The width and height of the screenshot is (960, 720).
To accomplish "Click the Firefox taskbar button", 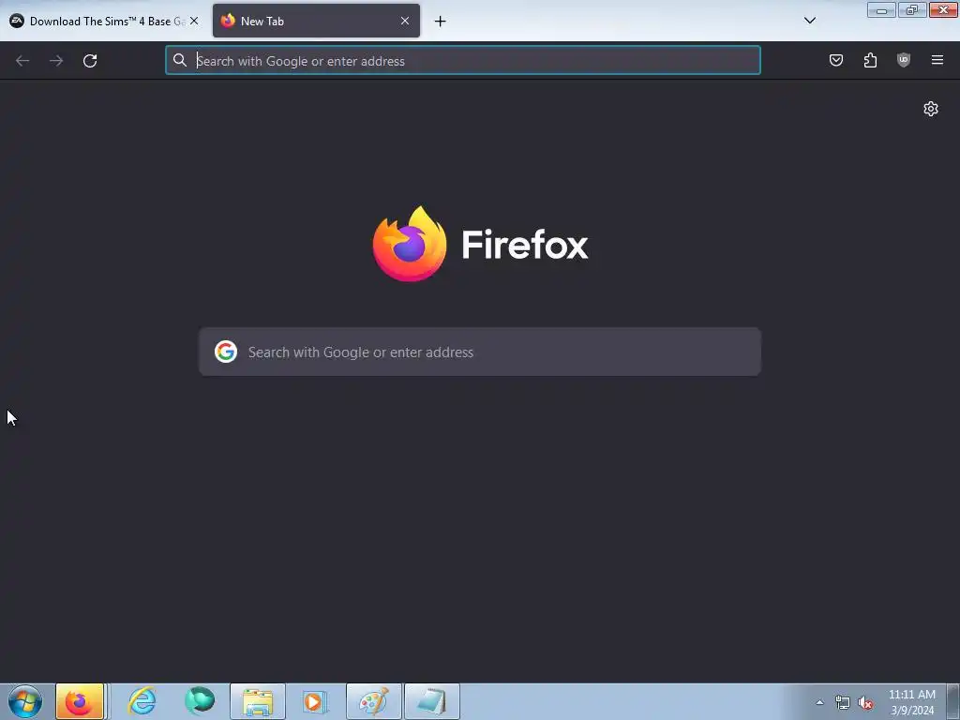I will [x=80, y=701].
